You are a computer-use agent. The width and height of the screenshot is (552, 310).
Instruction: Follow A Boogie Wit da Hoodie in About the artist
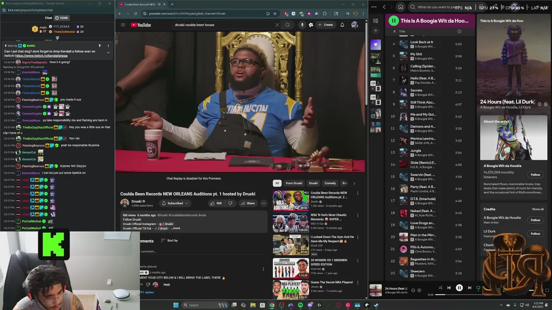[535, 175]
